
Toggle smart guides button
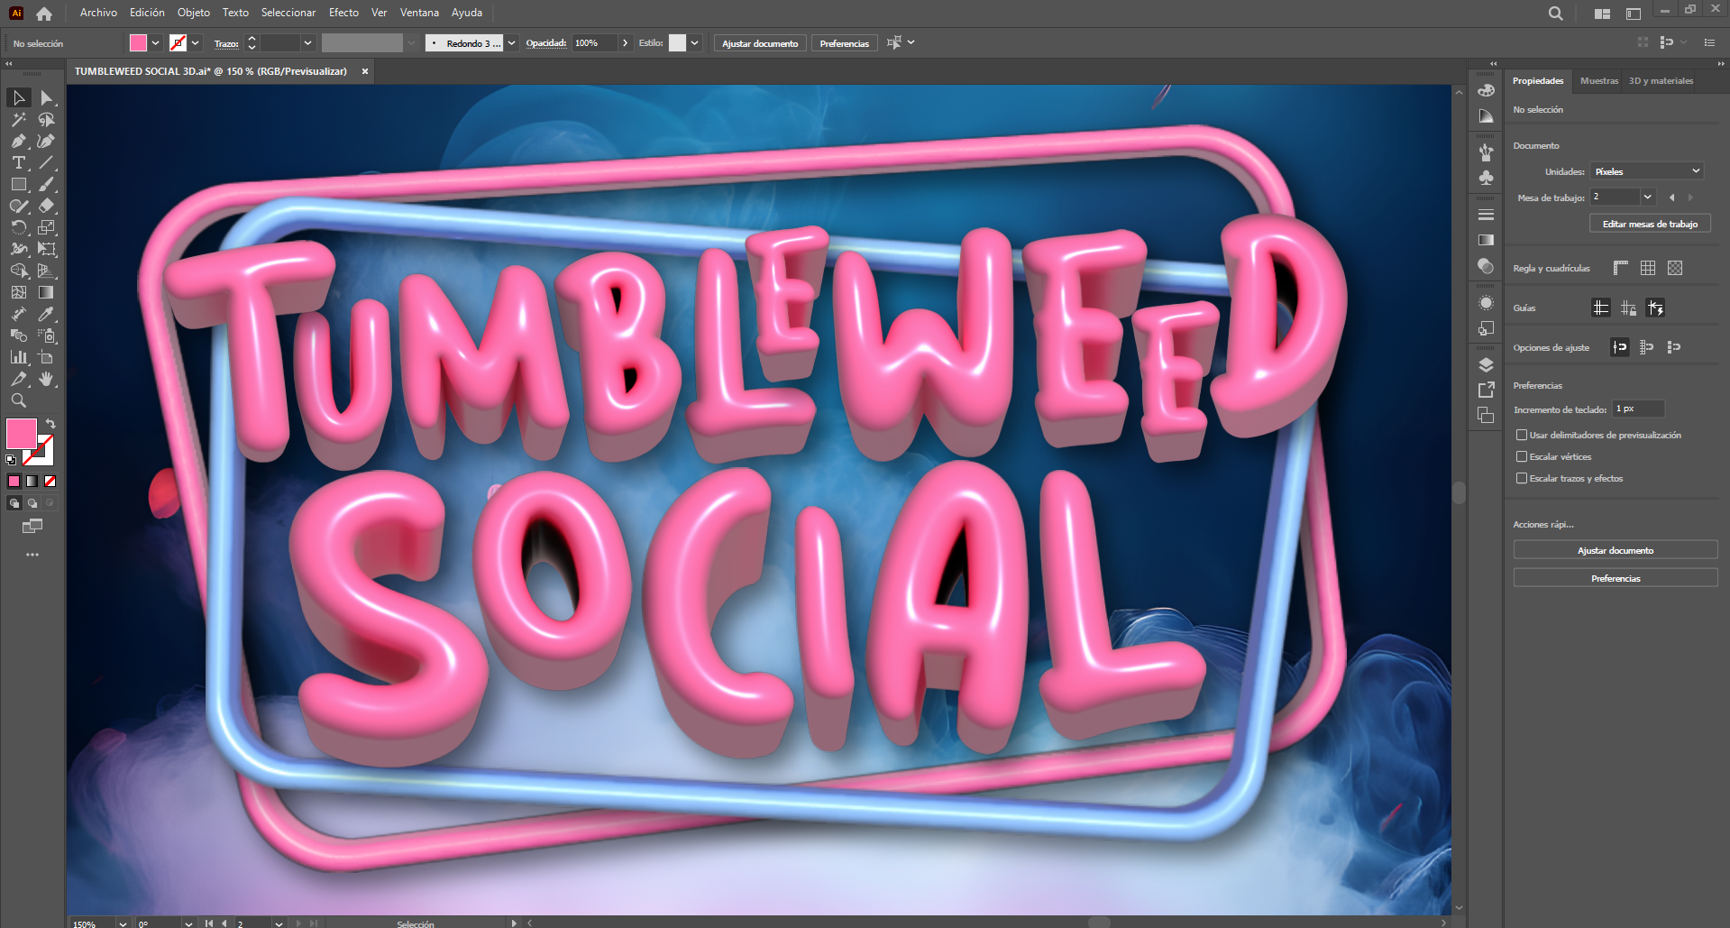[1655, 308]
